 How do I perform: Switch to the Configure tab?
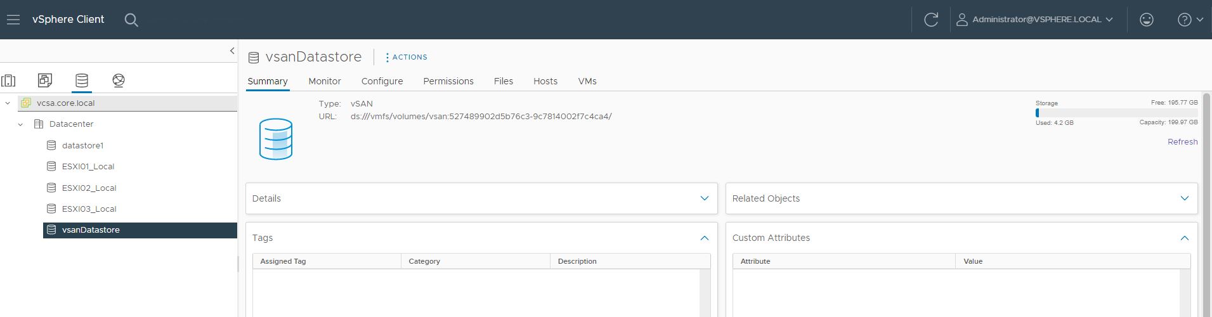pos(382,81)
